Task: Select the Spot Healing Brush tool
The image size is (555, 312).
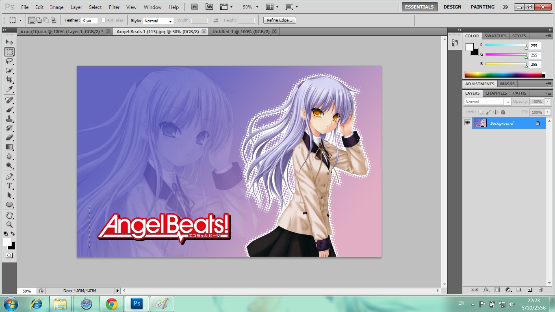Action: (9, 100)
